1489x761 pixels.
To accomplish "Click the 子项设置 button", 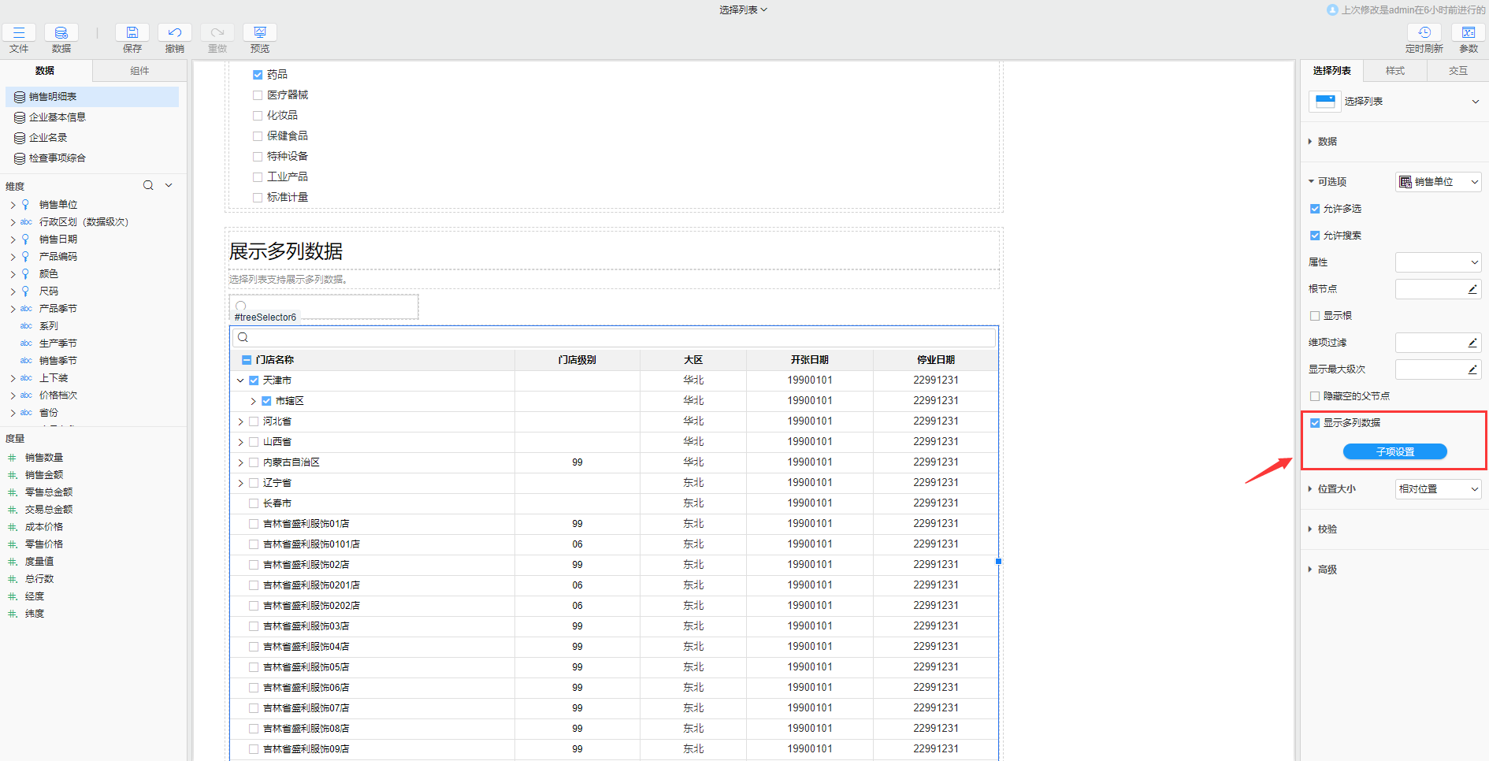I will pyautogui.click(x=1394, y=451).
